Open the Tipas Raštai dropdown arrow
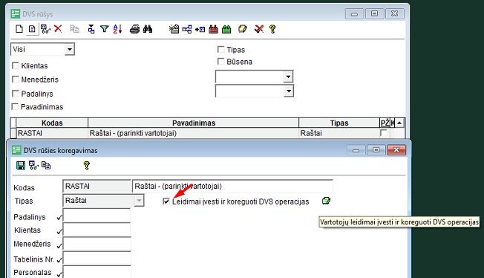 click(140, 201)
